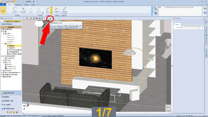The image size is (208, 117).
Task: Collapse the TAVOLE GRAFICHE tree node
Action: (x=2, y=56)
